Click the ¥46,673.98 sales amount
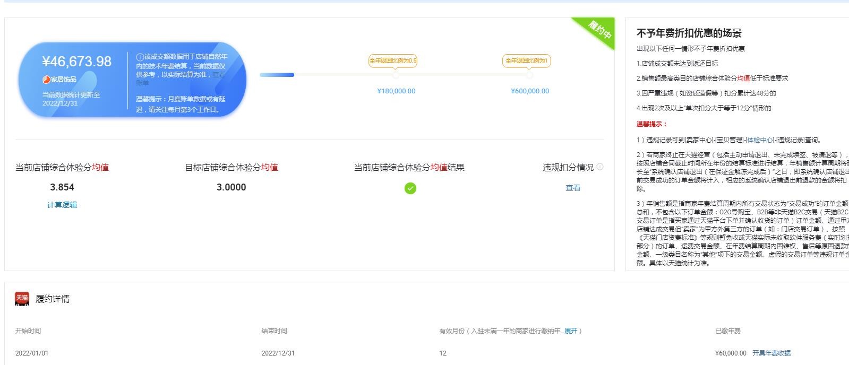The height and width of the screenshot is (365, 849). click(x=77, y=62)
